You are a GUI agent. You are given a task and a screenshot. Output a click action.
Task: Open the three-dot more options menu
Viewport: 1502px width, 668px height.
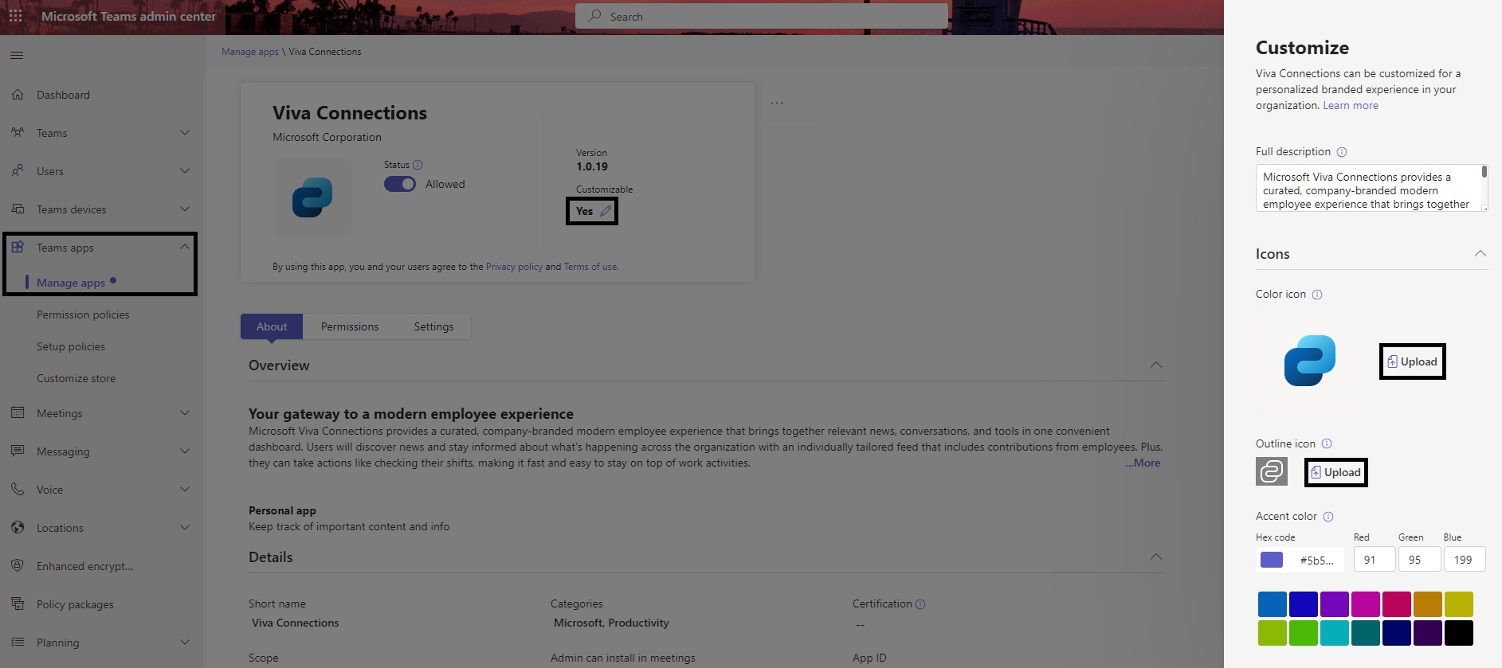tap(777, 103)
